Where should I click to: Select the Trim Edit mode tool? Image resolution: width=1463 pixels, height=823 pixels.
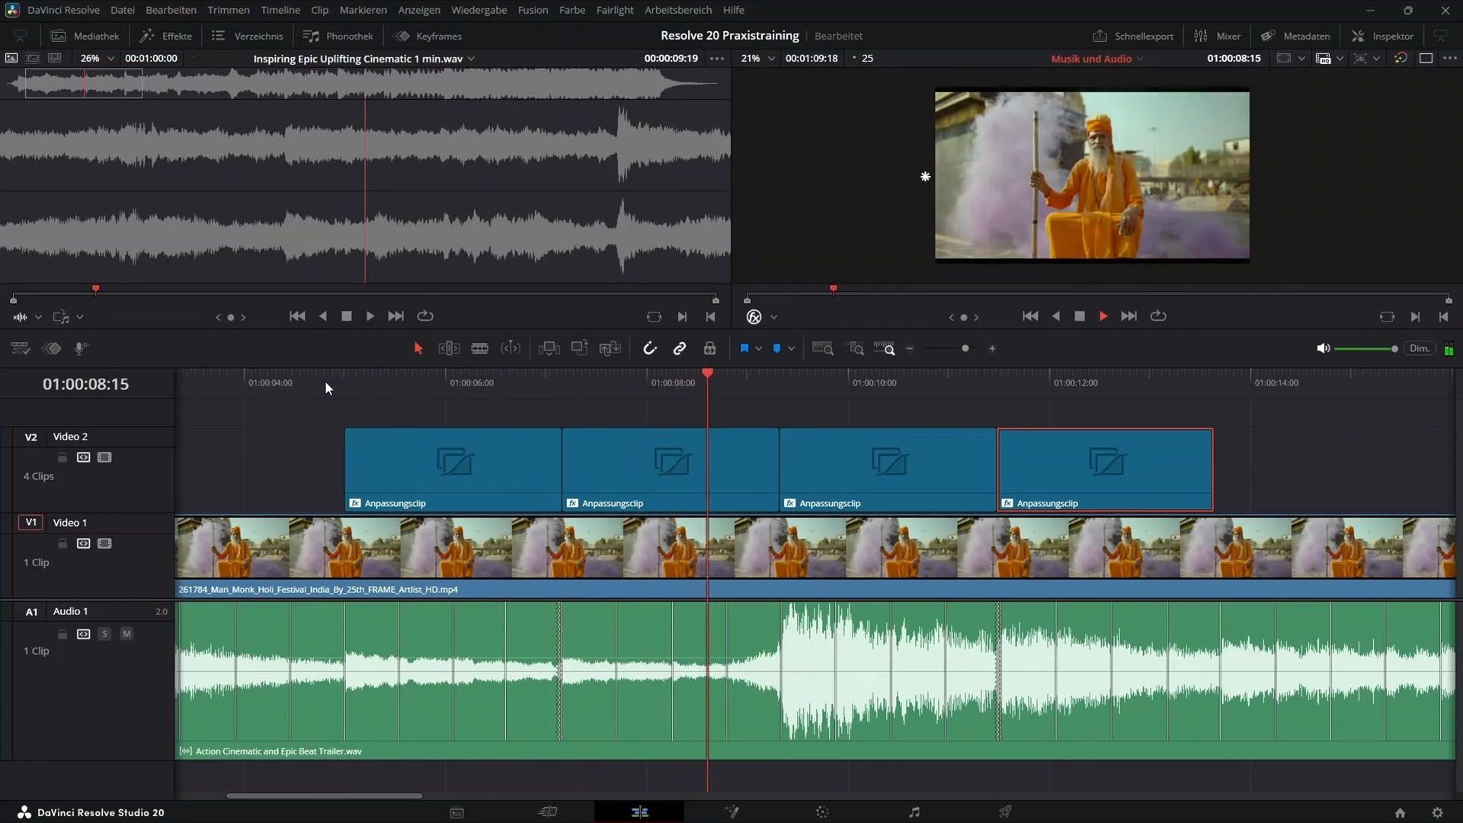point(449,348)
